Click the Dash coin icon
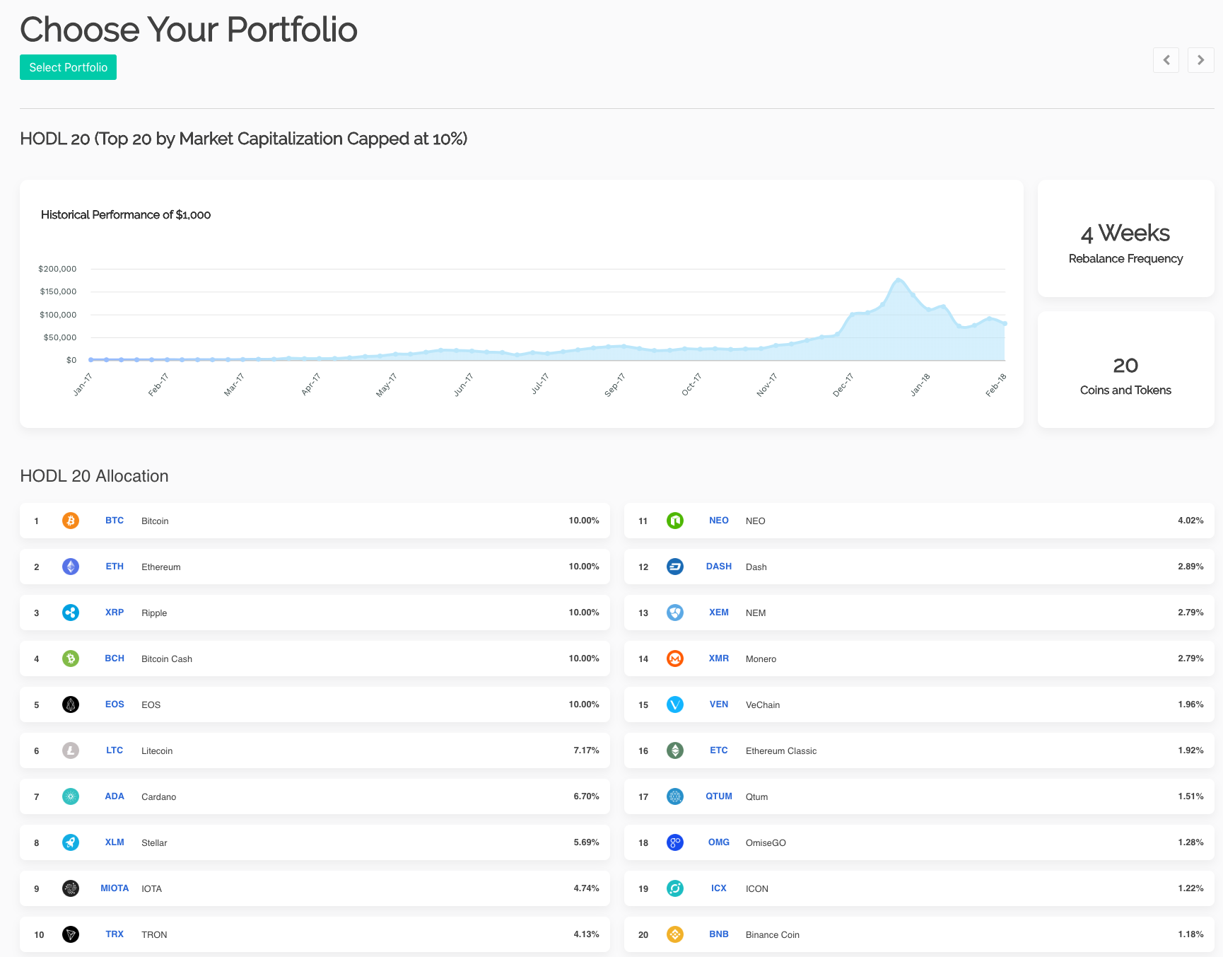This screenshot has width=1223, height=957. (x=675, y=567)
